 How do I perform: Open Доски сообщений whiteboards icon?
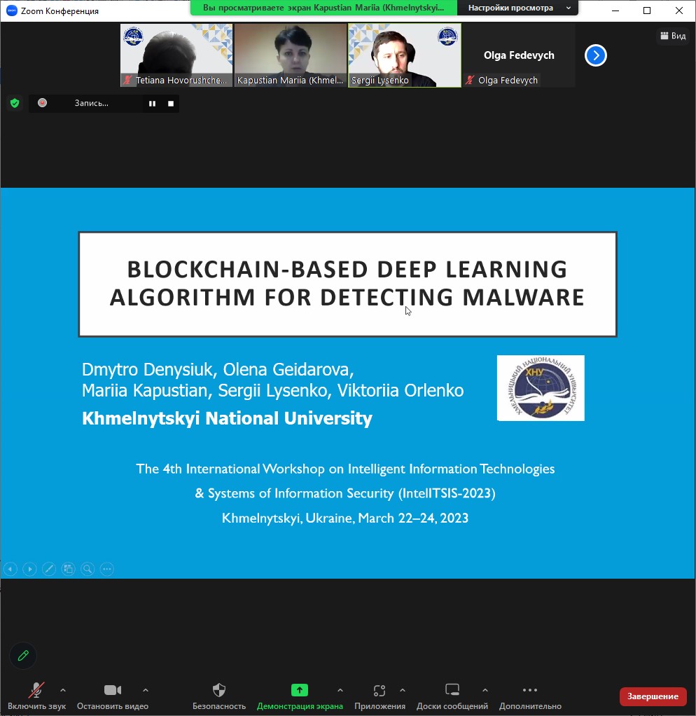point(452,691)
